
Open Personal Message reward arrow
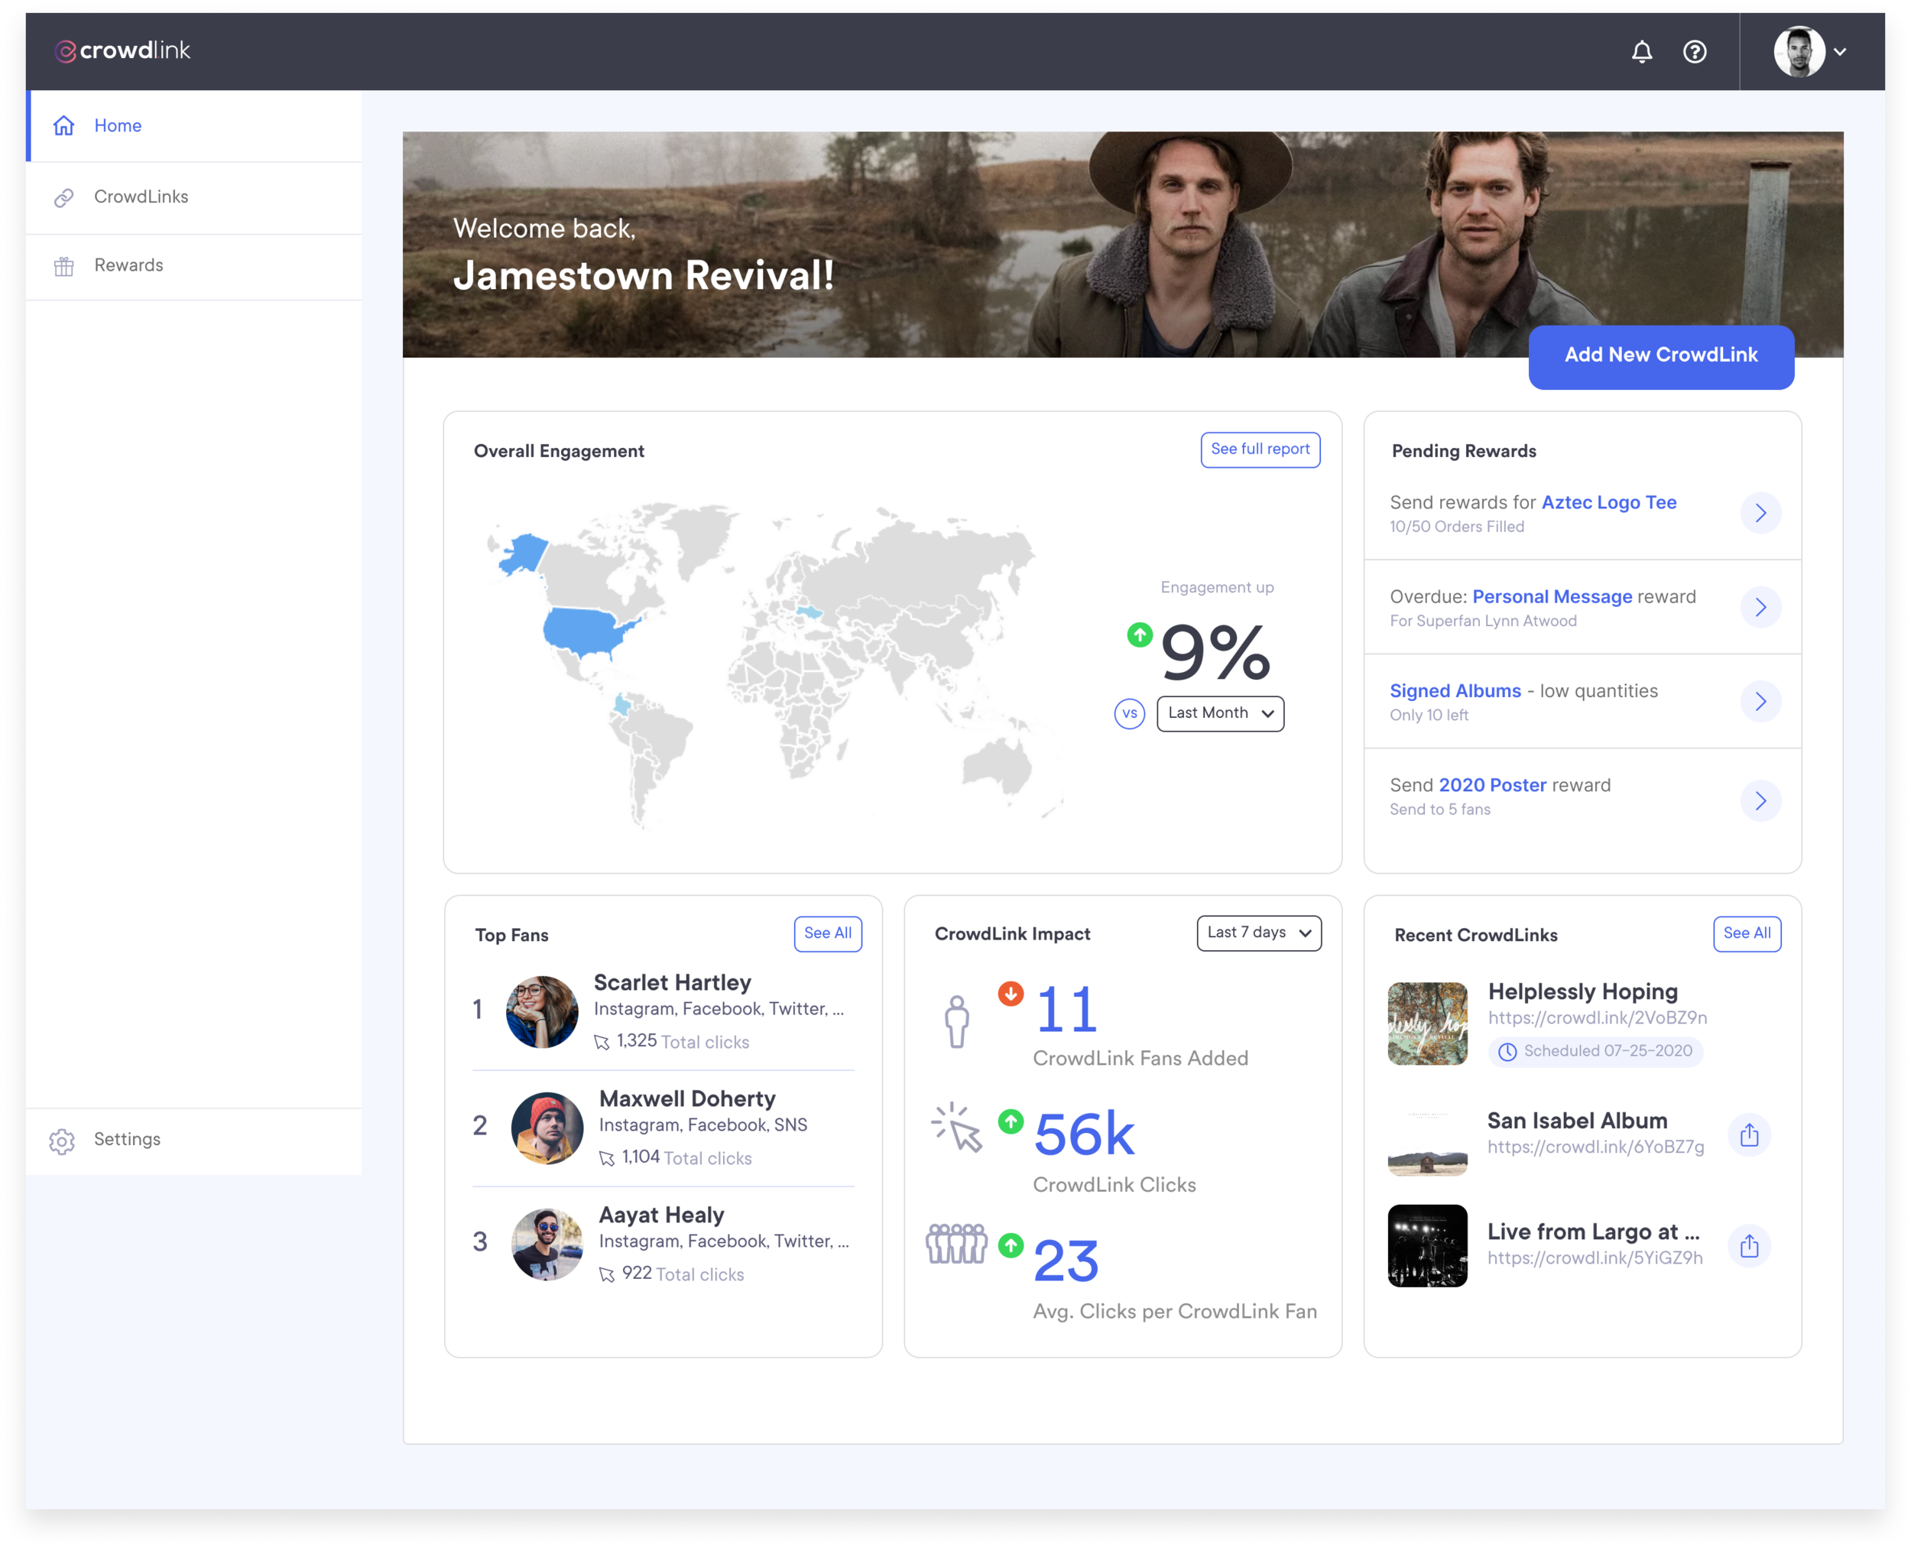point(1760,607)
